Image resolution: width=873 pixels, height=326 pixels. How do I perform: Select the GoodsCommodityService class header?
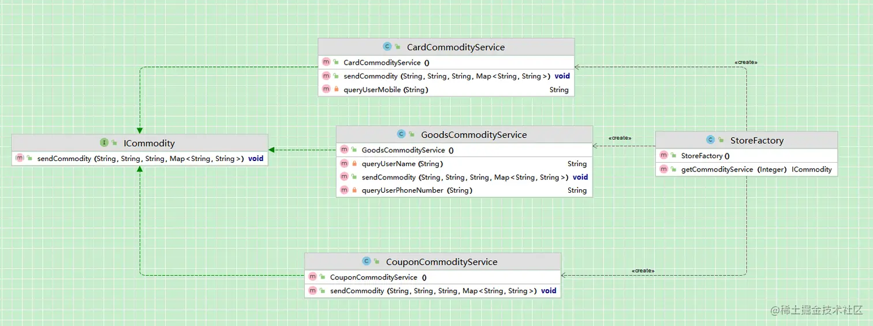[464, 134]
